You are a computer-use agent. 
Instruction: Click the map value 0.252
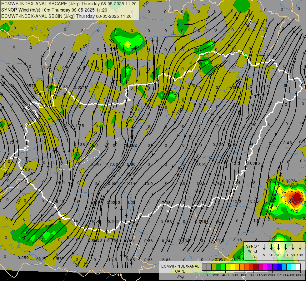pyautogui.click(x=131, y=145)
